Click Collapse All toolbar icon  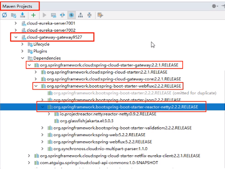point(90,15)
